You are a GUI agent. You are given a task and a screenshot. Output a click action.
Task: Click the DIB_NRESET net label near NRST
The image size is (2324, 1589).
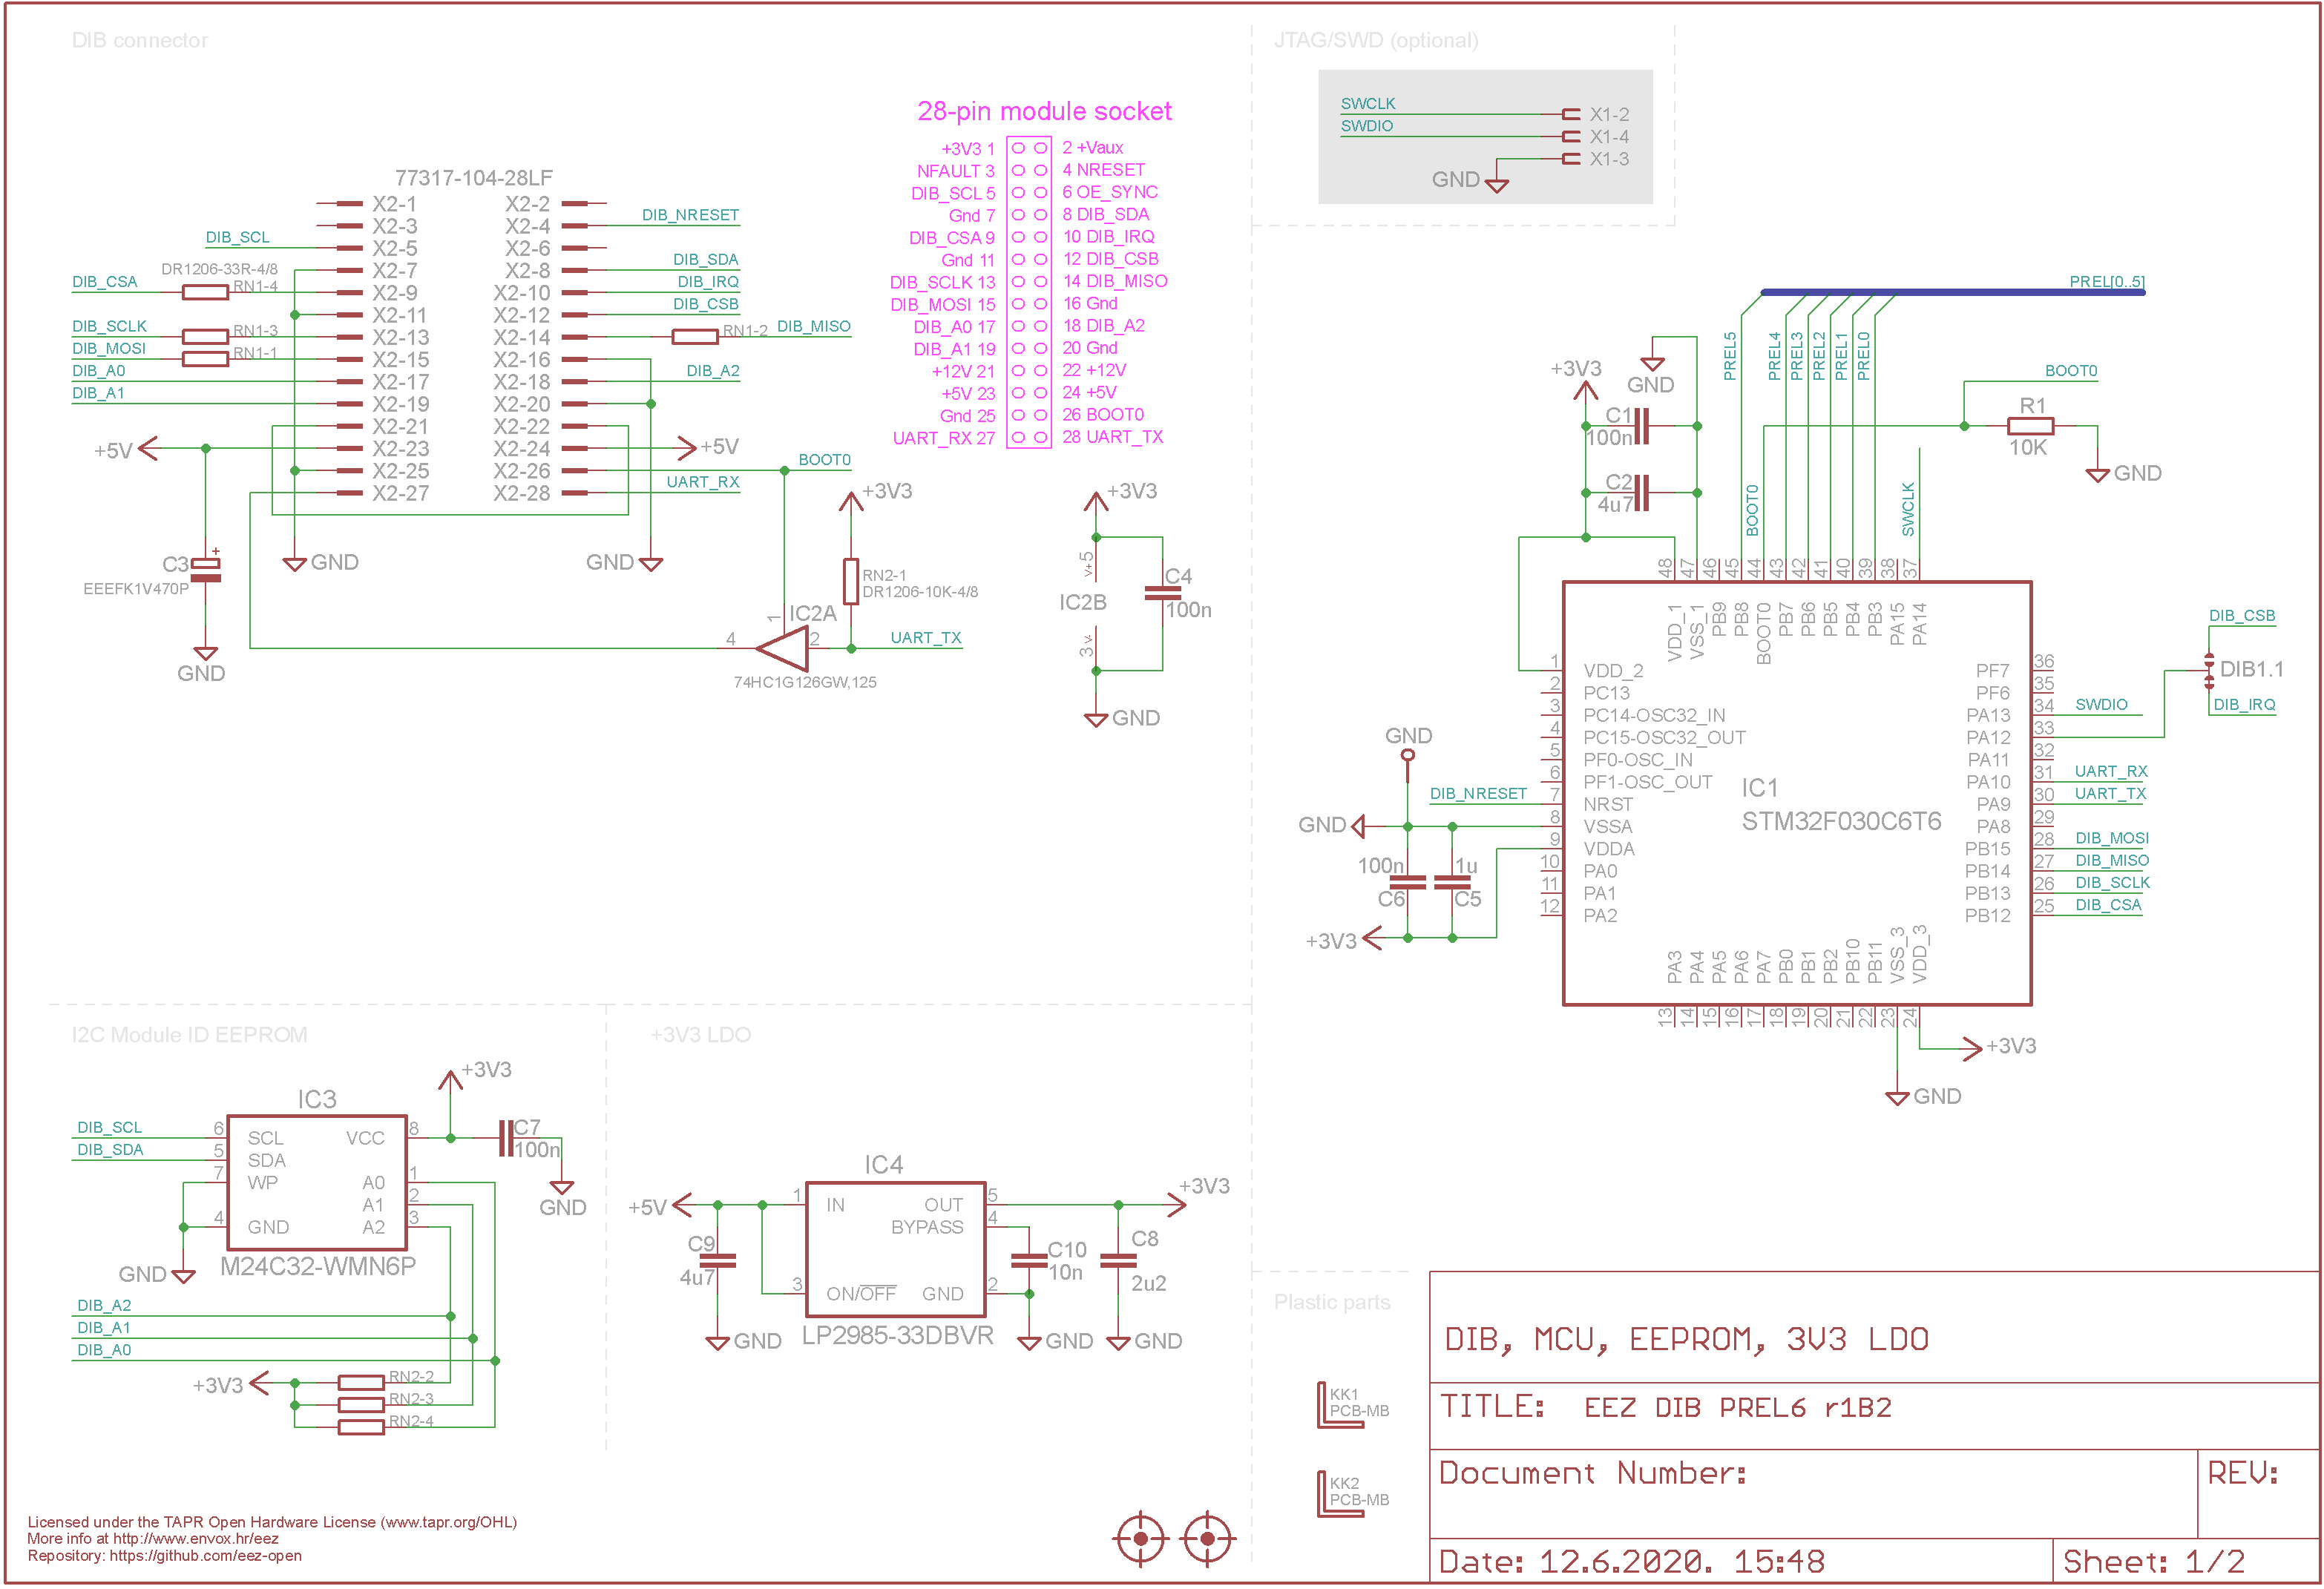point(1478,793)
